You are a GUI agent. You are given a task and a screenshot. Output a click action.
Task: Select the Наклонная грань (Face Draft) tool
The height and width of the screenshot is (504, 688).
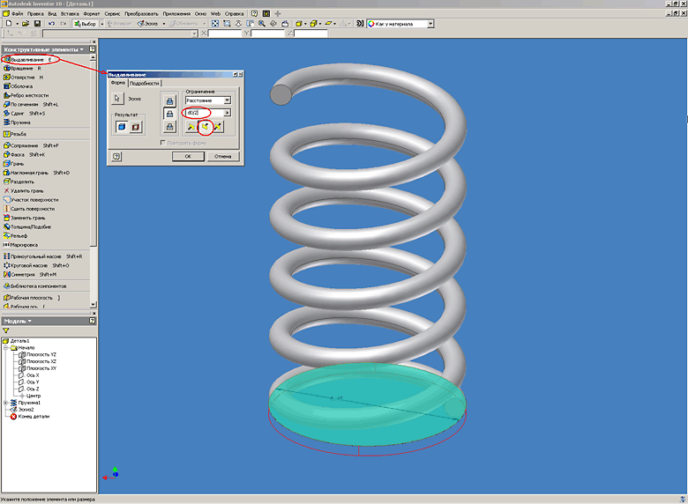36,173
